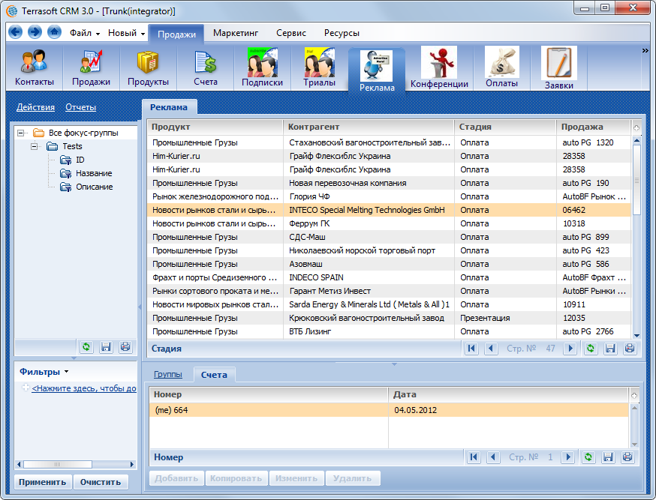Image resolution: width=656 pixels, height=500 pixels.
Task: Sort by the Стадия column header
Action: (x=505, y=127)
